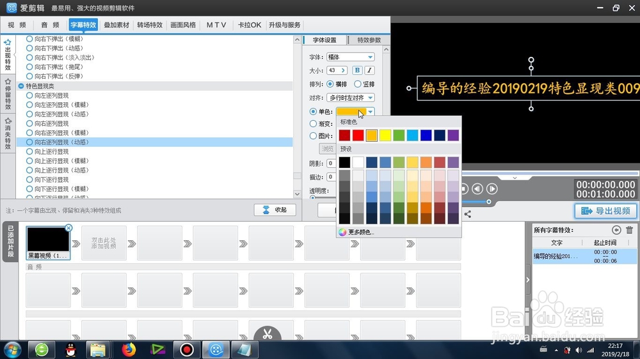
Task: Click the color dropdown arrow
Action: pos(370,111)
